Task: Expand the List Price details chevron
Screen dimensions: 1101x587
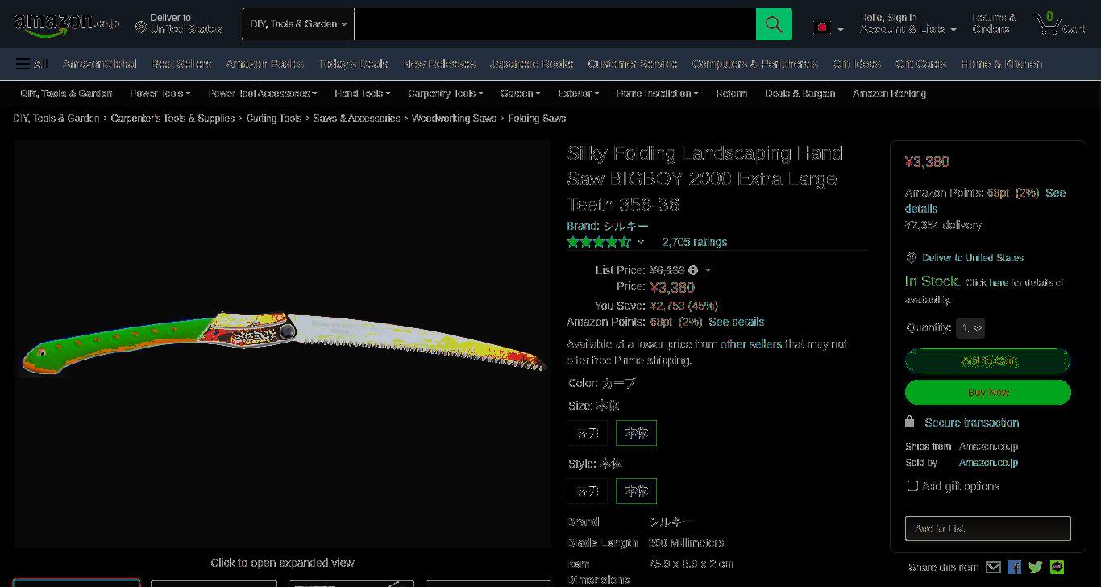Action: click(x=708, y=270)
